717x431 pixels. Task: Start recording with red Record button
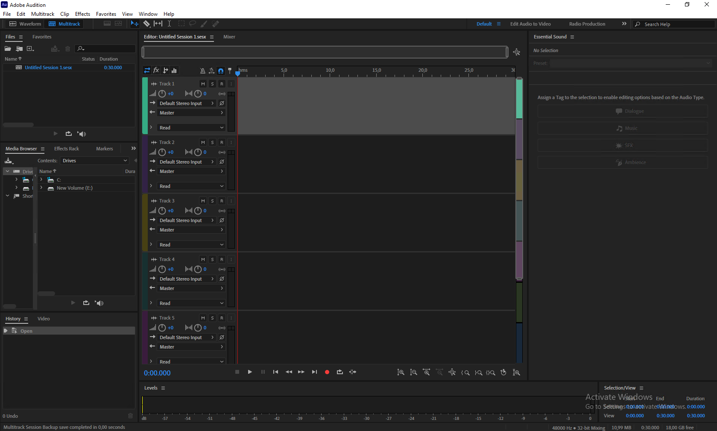pos(327,372)
